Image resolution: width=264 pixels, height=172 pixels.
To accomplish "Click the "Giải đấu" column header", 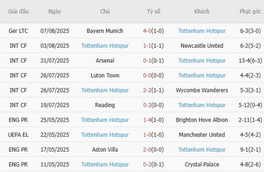I will coord(18,11).
